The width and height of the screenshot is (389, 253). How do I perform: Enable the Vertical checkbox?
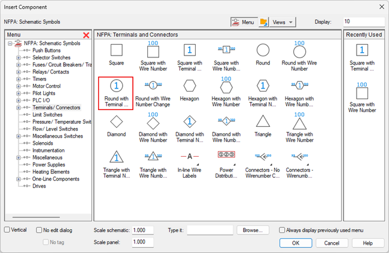click(7, 230)
